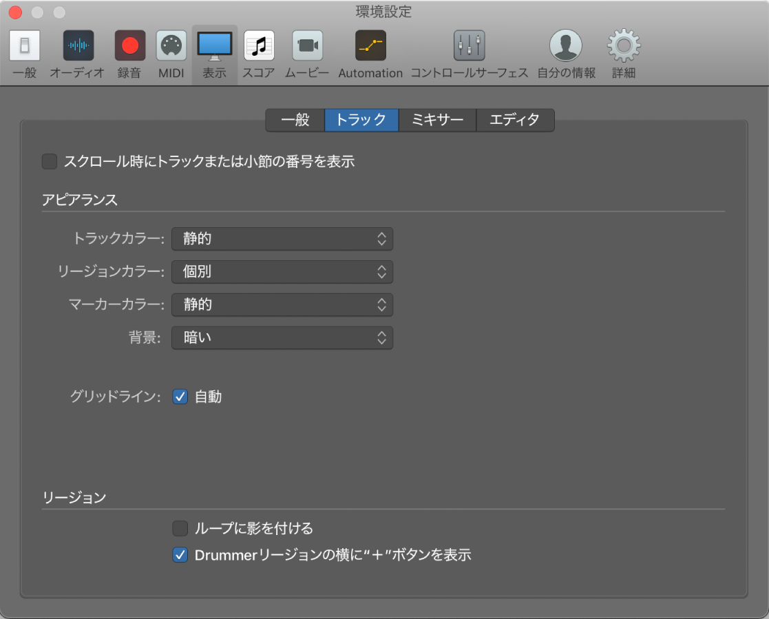Enable ループに影を付ける option
The image size is (769, 619).
(180, 527)
